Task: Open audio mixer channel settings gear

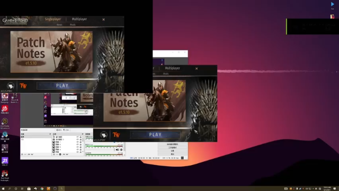Action: point(121,150)
